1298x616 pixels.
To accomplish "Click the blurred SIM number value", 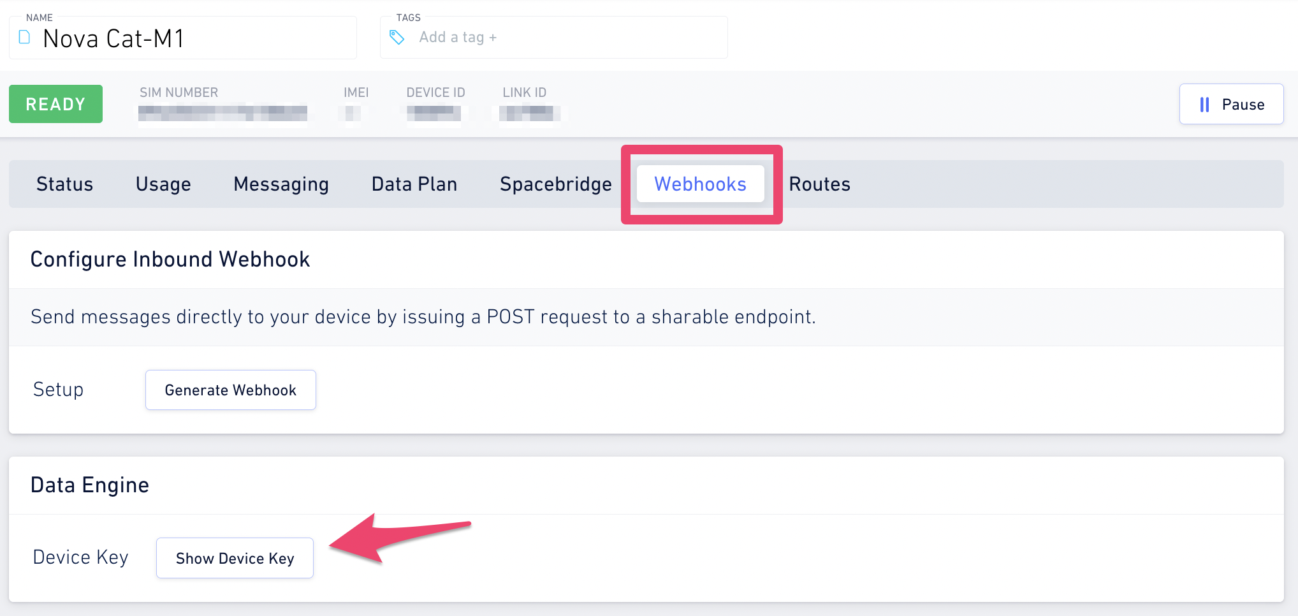I will tap(222, 113).
